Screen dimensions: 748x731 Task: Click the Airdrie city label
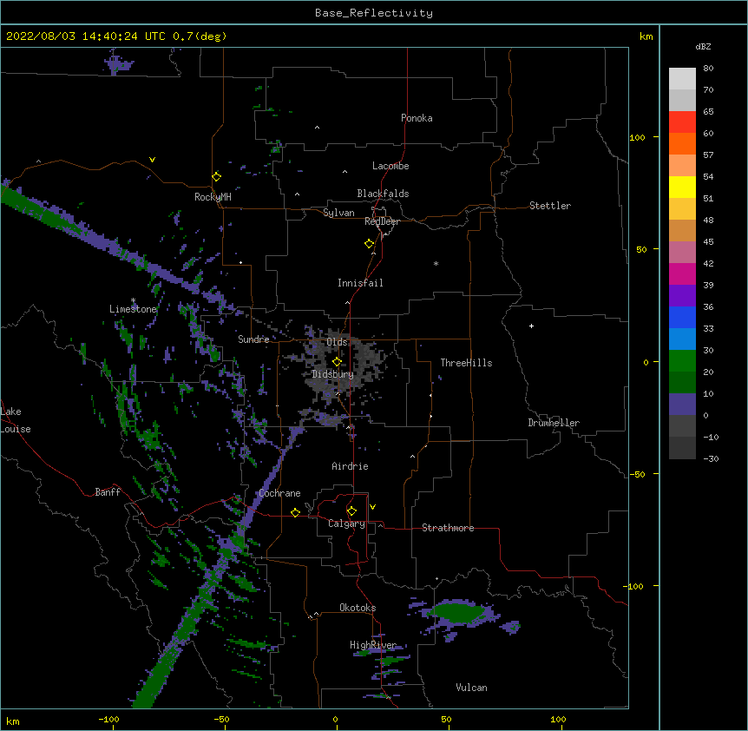pyautogui.click(x=351, y=466)
